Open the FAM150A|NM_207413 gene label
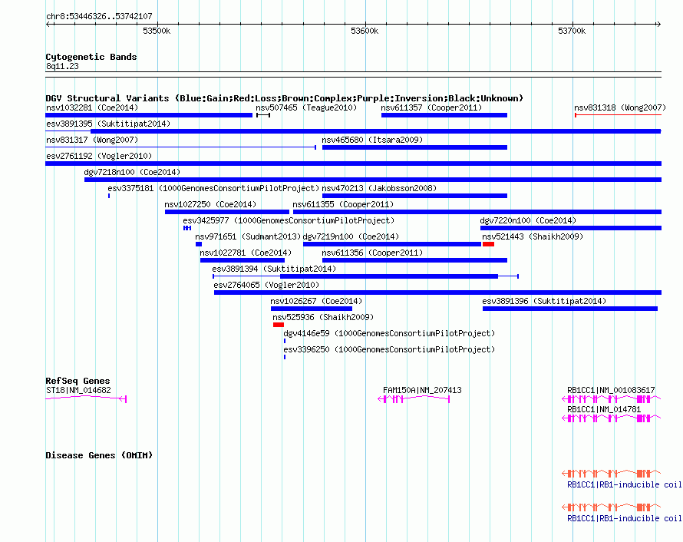Screen dimensions: 683x542 coord(422,391)
